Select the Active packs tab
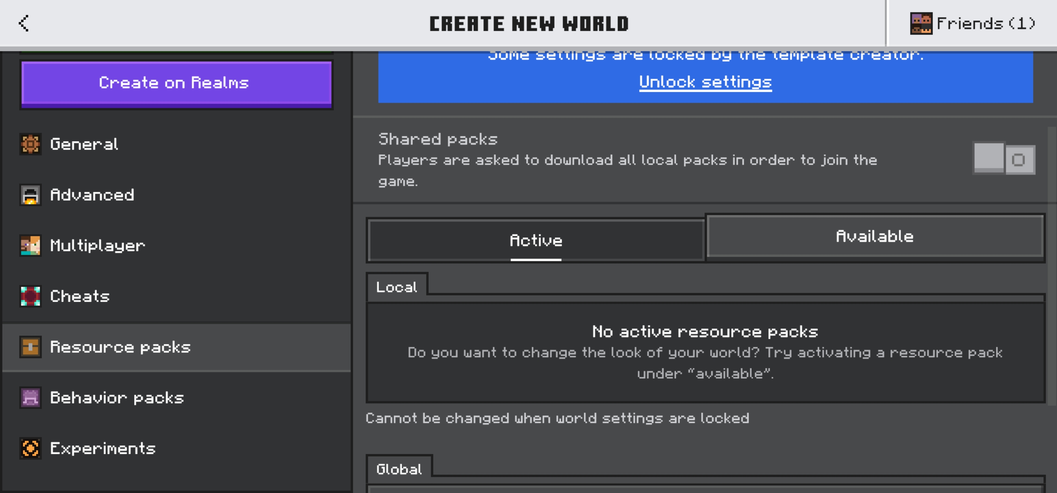Viewport: 1057px width, 493px height. (x=535, y=241)
